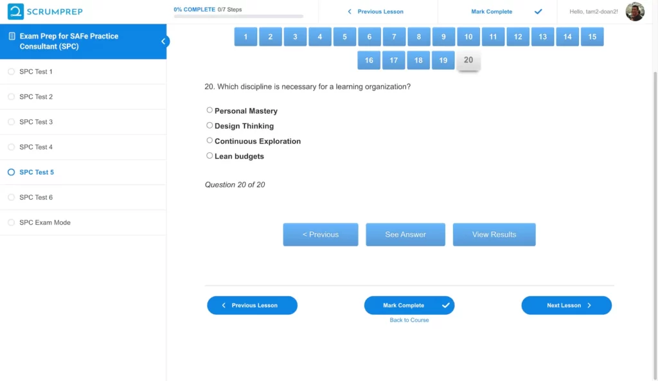Click the course completion progress bar
The width and height of the screenshot is (658, 381).
(x=238, y=16)
